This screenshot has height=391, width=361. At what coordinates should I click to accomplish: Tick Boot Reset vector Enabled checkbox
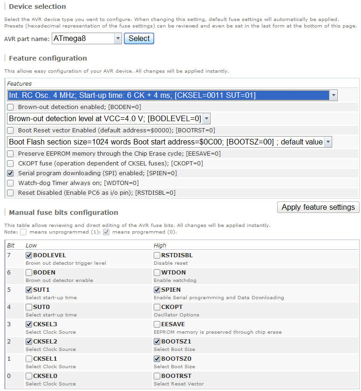click(x=11, y=130)
